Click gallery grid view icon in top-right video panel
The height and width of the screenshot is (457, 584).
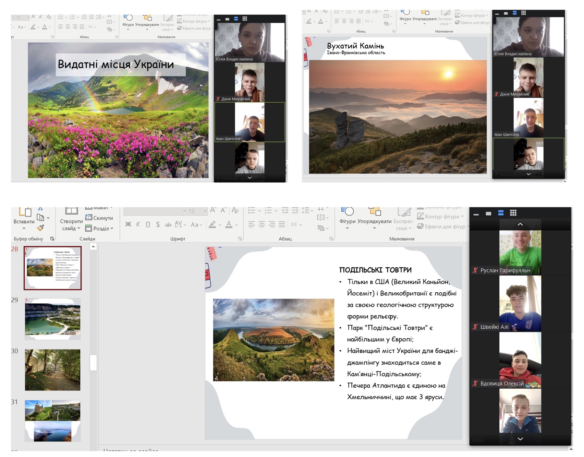(523, 13)
